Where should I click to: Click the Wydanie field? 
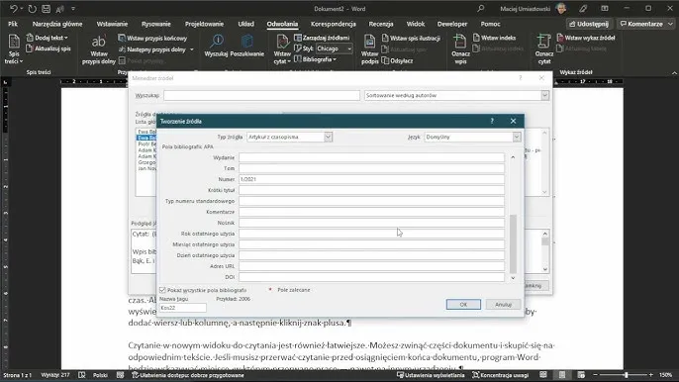pyautogui.click(x=371, y=157)
